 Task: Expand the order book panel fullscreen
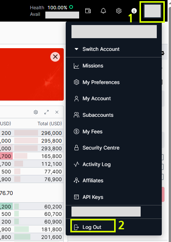[46, 112]
